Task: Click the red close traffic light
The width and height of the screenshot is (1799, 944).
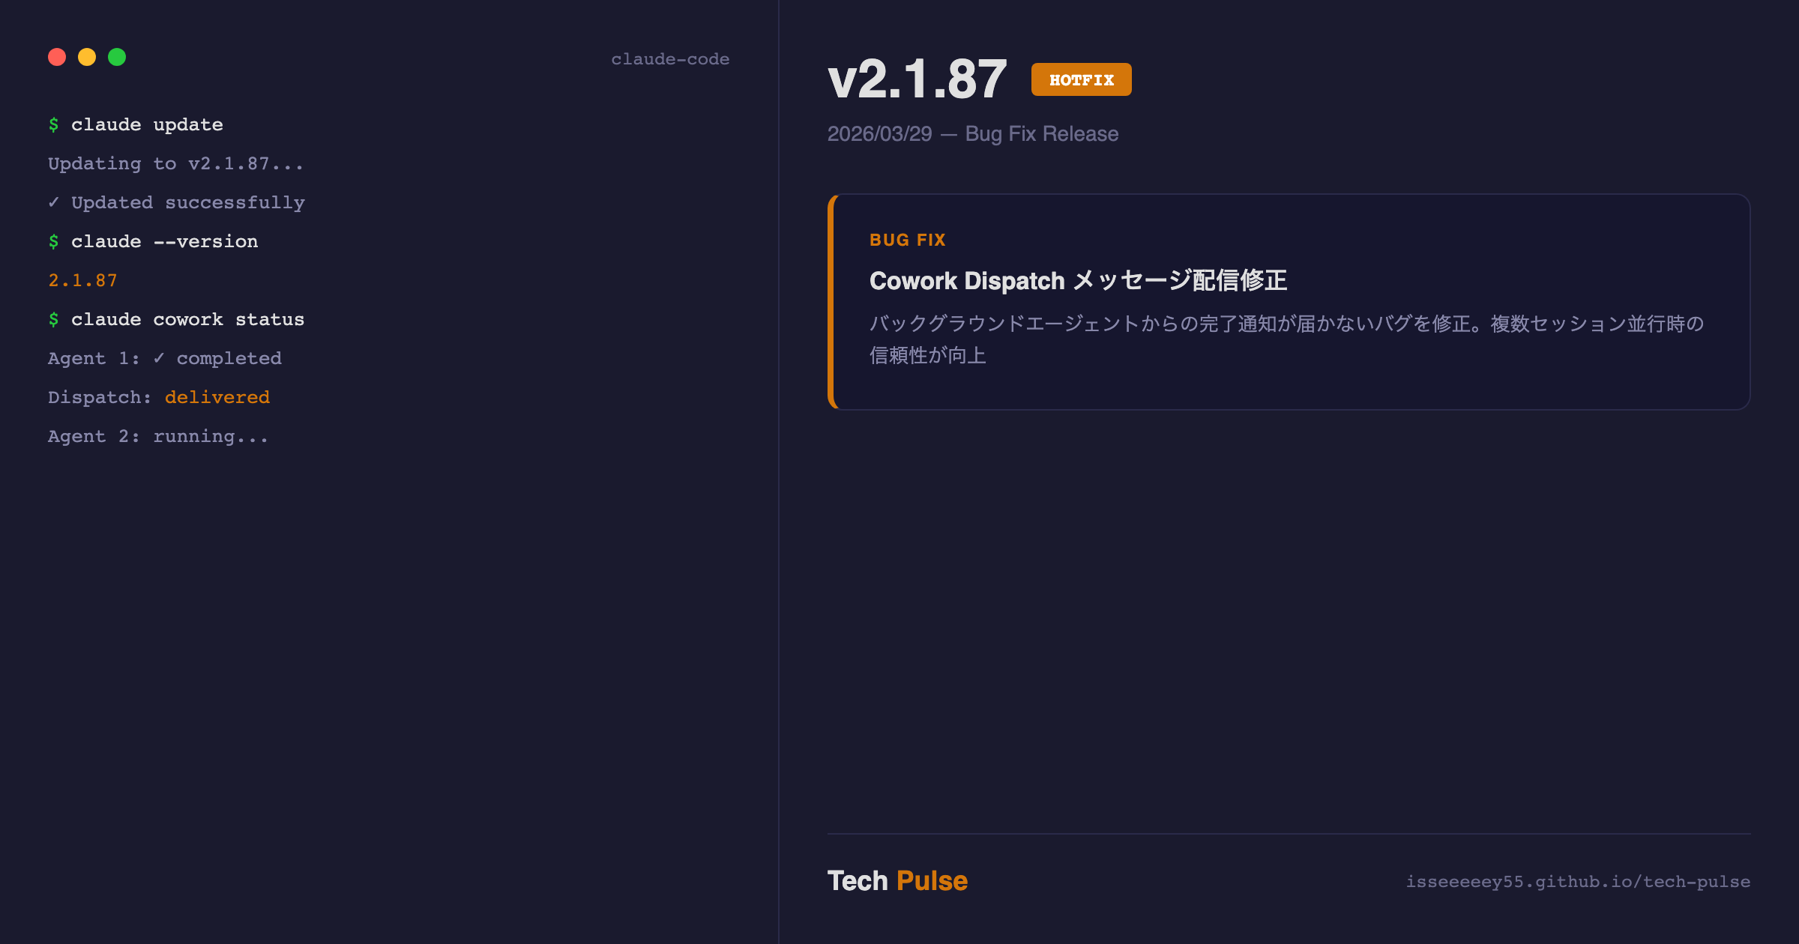Action: click(x=57, y=57)
